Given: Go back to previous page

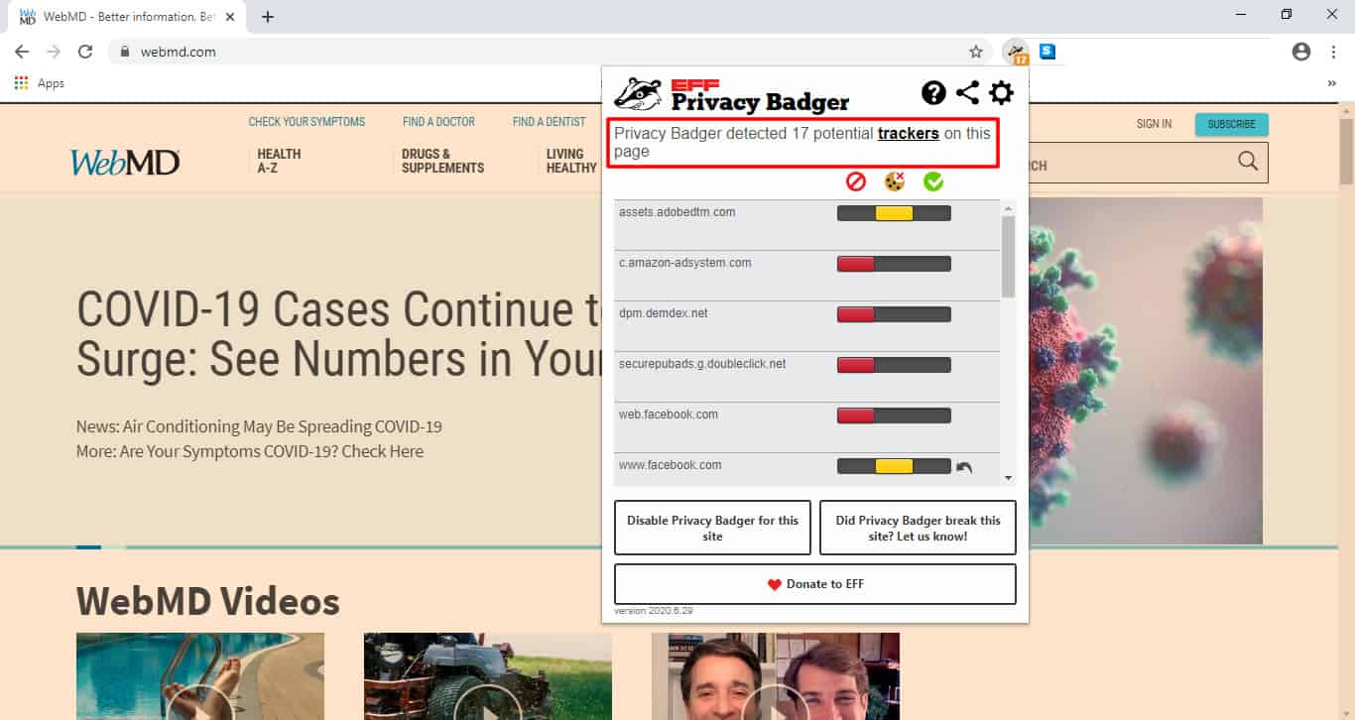Looking at the screenshot, I should 22,52.
